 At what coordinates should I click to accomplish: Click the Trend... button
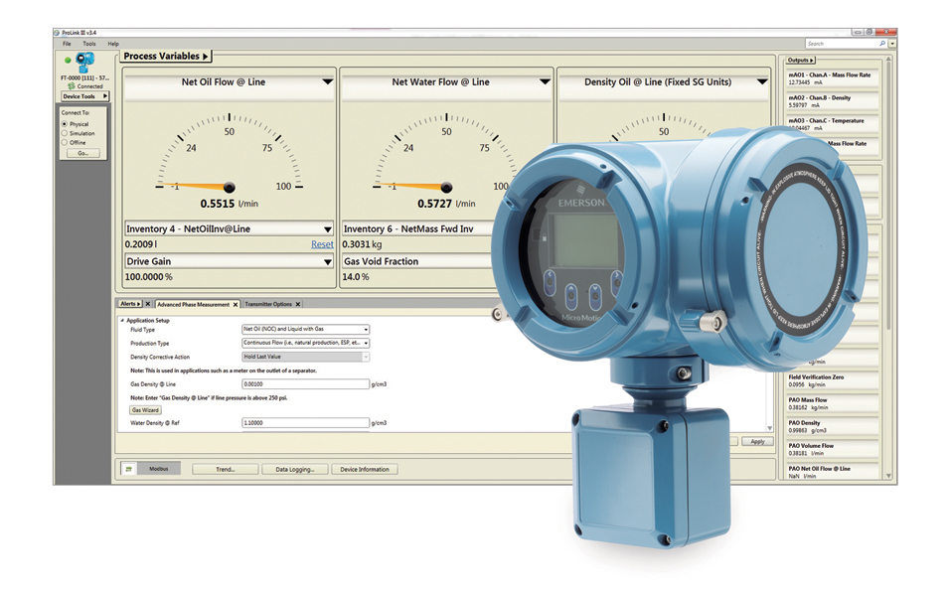(226, 470)
